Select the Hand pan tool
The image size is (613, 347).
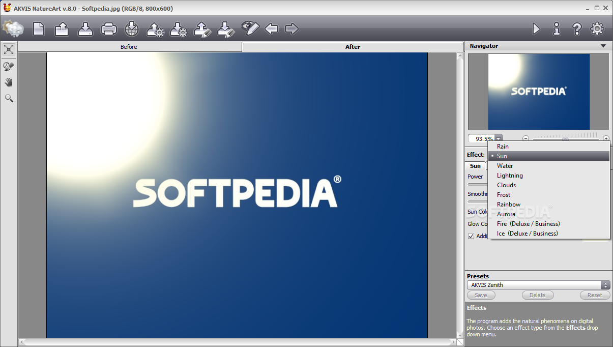9,82
